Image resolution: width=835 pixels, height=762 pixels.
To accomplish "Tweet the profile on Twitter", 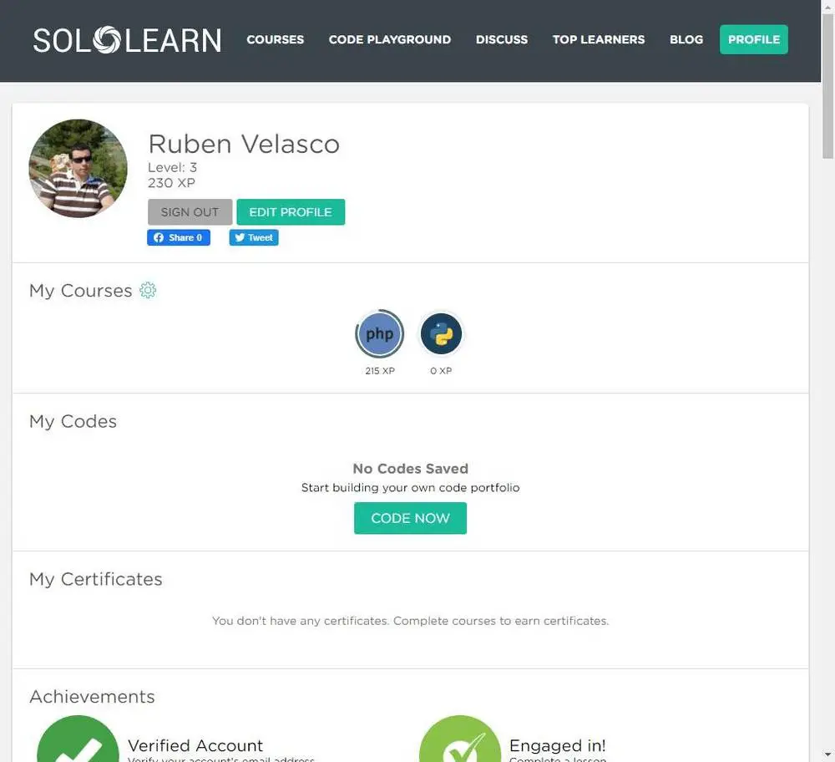I will coord(254,237).
